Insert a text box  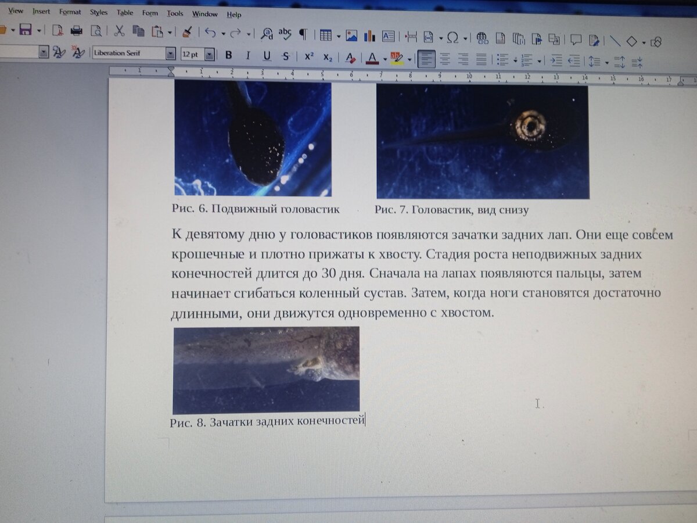pos(388,37)
